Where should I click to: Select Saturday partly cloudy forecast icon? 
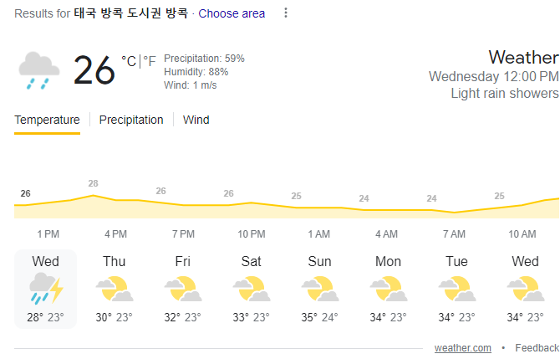252,290
